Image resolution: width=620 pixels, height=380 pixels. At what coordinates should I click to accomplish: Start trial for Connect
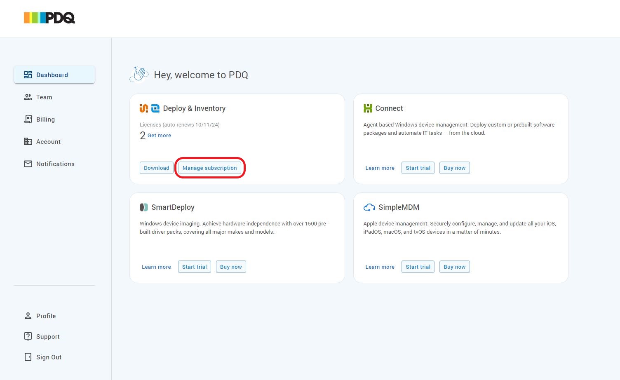(x=418, y=168)
